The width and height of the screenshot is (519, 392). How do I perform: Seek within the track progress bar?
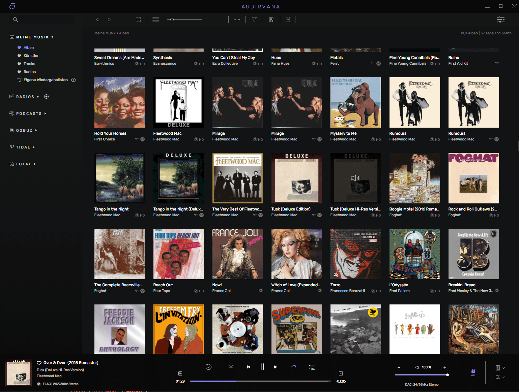click(260, 381)
